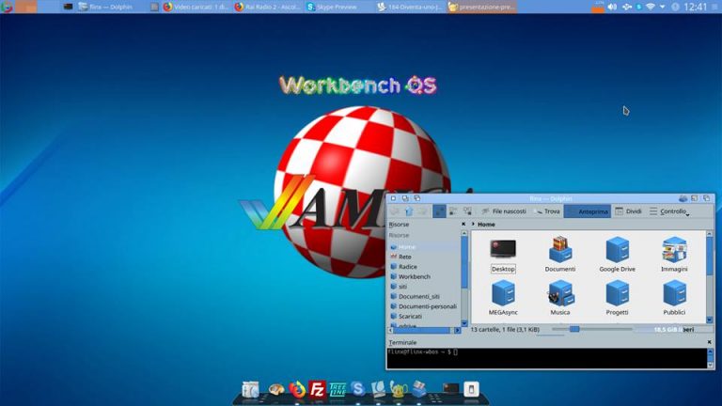The height and width of the screenshot is (406, 722).
Task: Open the Google Drive folder
Action: 617,251
